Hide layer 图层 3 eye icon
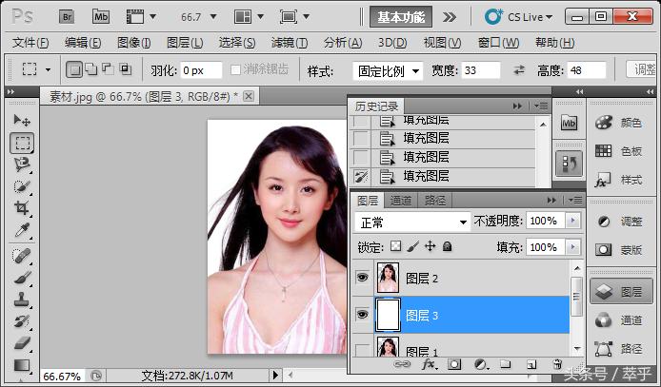Screen dimensions: 661x387 pyautogui.click(x=363, y=314)
